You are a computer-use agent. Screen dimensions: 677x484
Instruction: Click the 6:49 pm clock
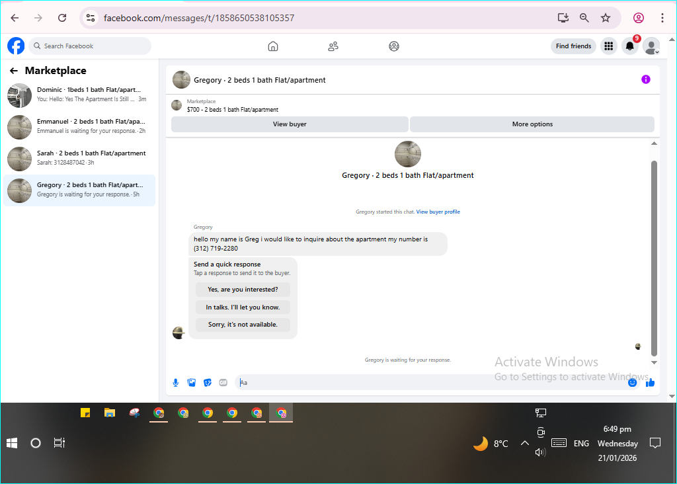[617, 429]
